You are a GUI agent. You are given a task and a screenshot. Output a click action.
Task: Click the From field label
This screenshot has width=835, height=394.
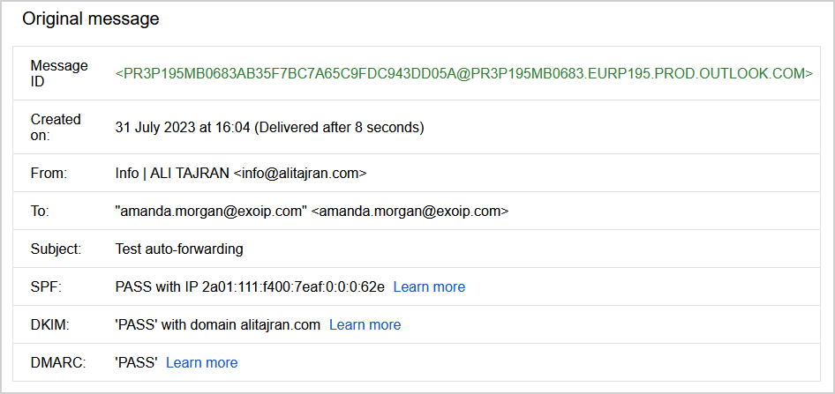coord(49,174)
